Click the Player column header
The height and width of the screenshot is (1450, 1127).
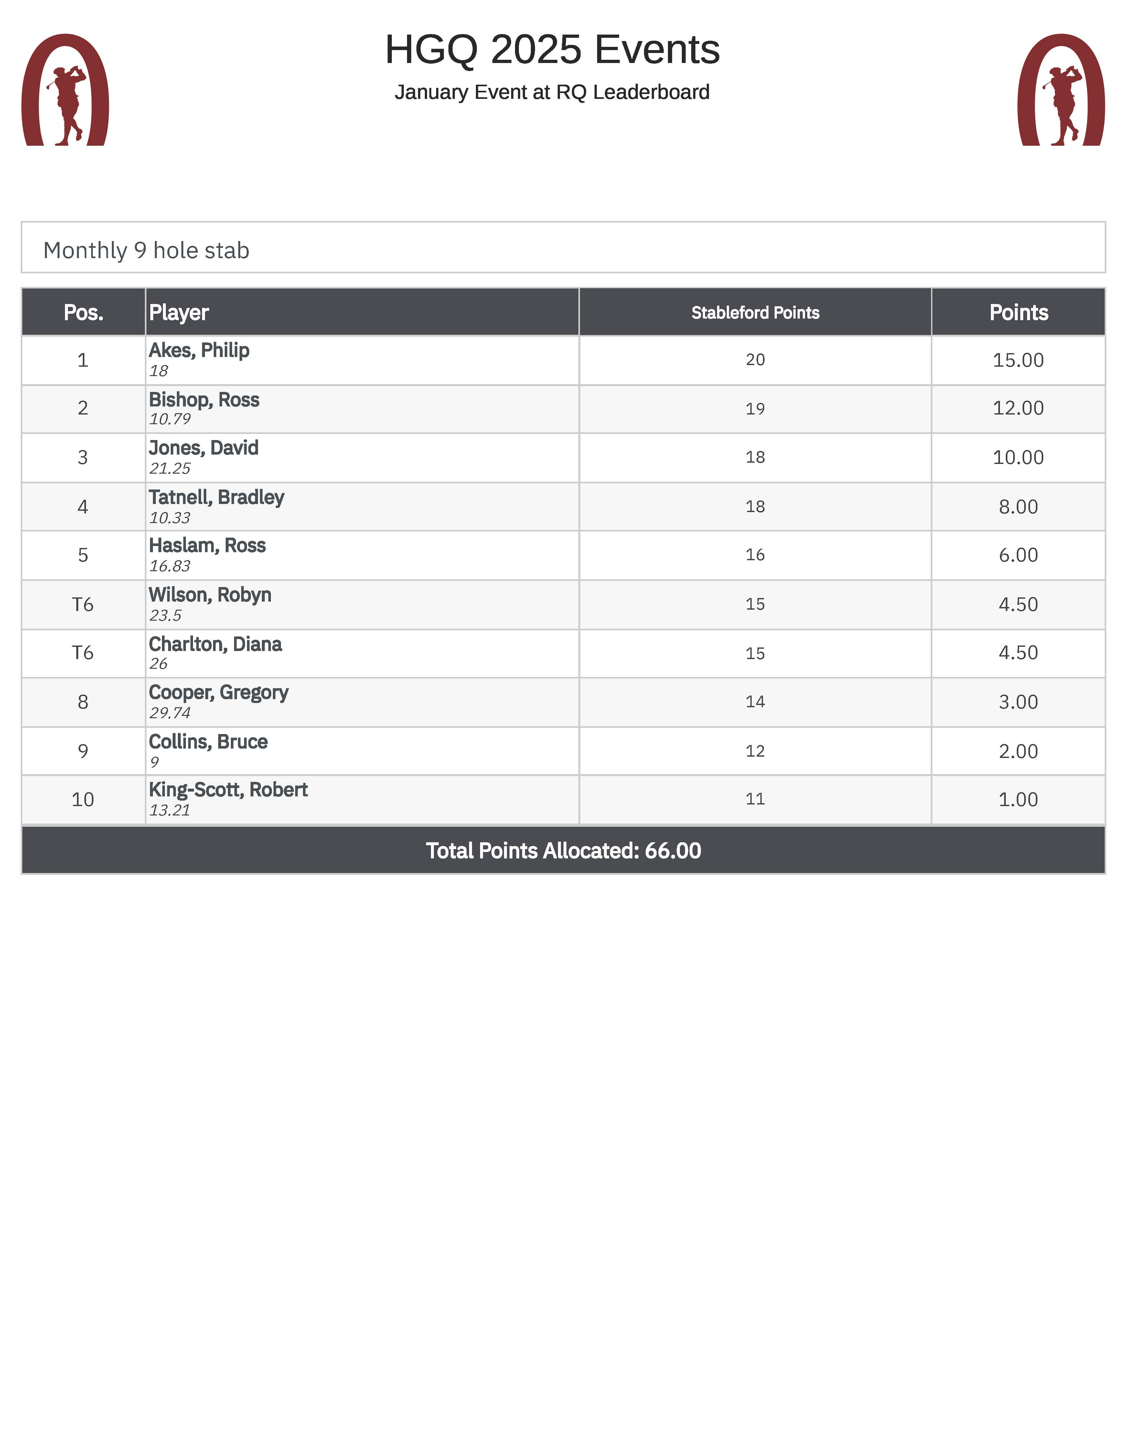click(x=179, y=312)
